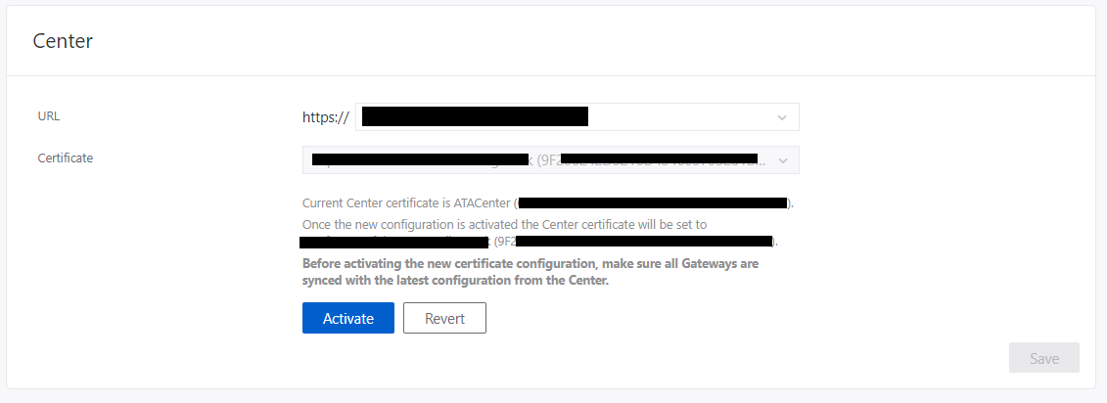Click the redacted URL value in the URL box
The image size is (1107, 403).
475,117
